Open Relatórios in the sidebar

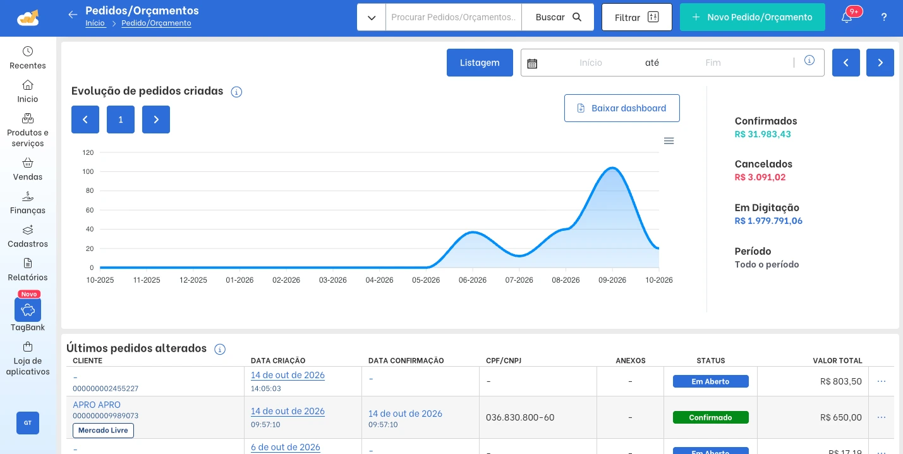point(28,269)
